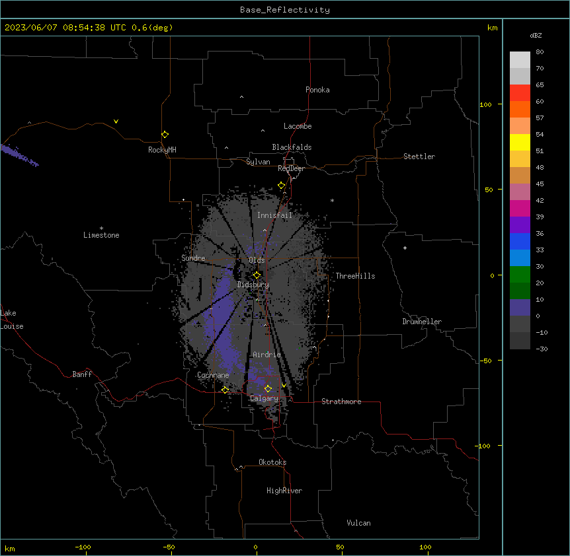Click the Blackfalds city label
570x556 pixels.
[x=292, y=147]
